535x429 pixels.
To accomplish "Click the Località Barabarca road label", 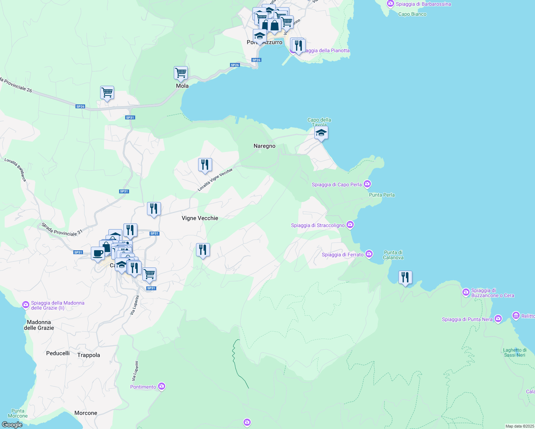I will coord(15,170).
